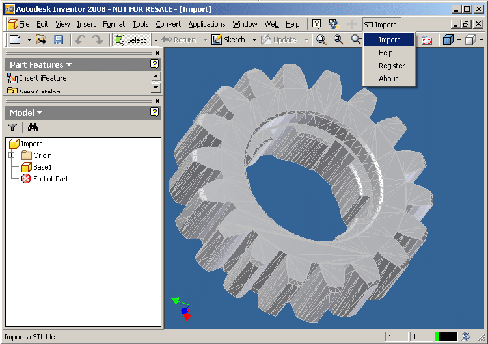This screenshot has height=344, width=488.
Task: Click the Model panel help icon
Action: (154, 112)
